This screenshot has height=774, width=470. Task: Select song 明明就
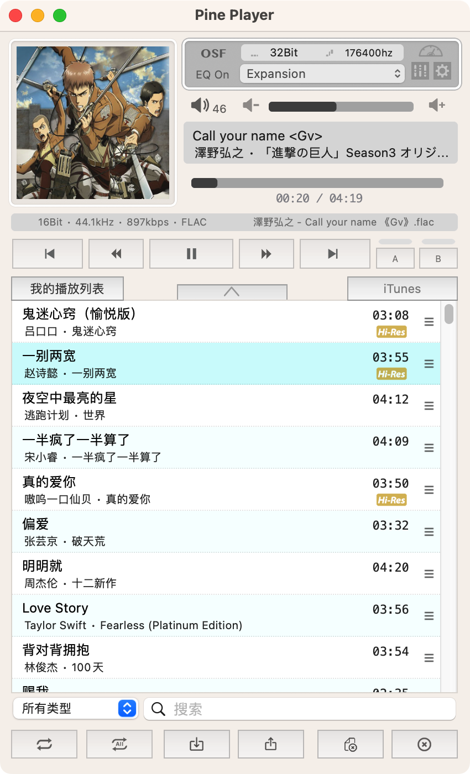226,573
